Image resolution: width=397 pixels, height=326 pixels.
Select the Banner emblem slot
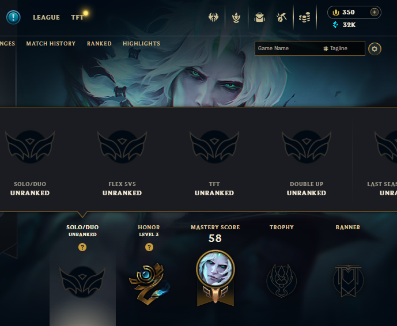click(x=348, y=280)
